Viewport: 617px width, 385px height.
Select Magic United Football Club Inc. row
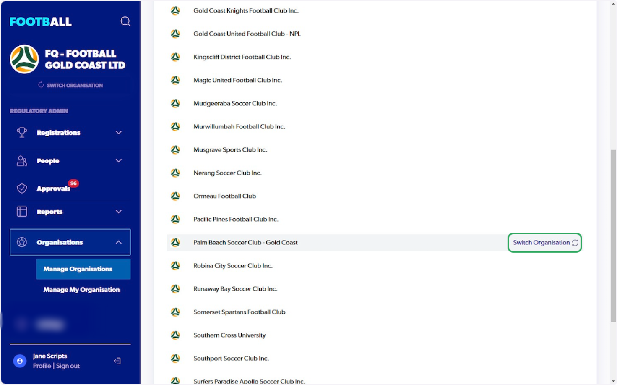pyautogui.click(x=375, y=80)
